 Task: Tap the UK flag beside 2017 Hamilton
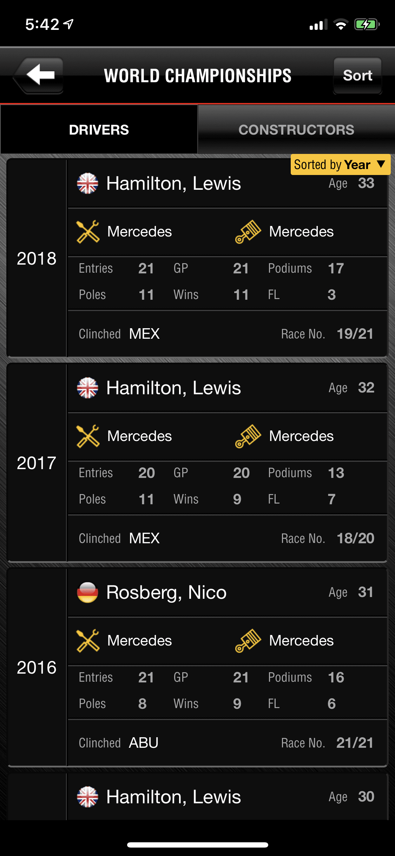[87, 388]
